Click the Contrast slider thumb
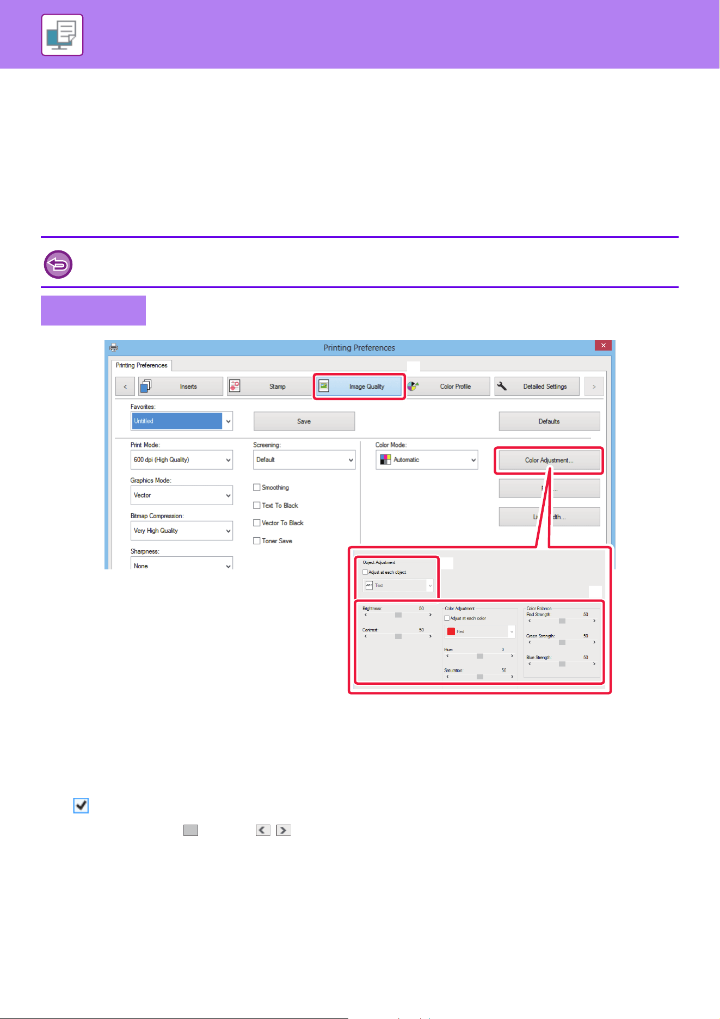This screenshot has width=720, height=1019. click(398, 636)
